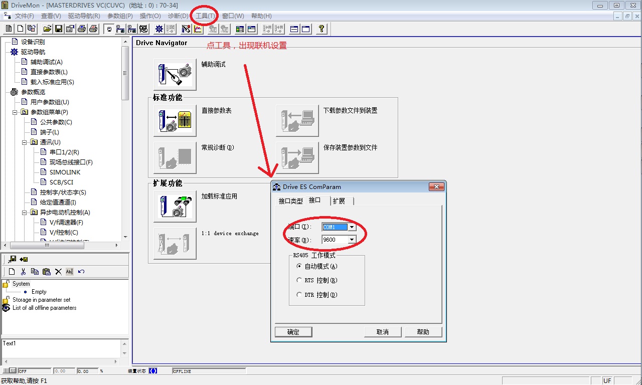
Task: Click the cut scissors icon in lower panel
Action: (x=23, y=272)
